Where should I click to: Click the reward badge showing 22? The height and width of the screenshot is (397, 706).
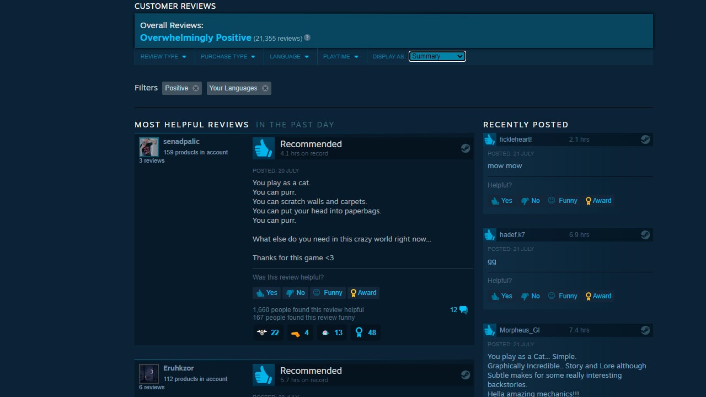click(x=268, y=332)
